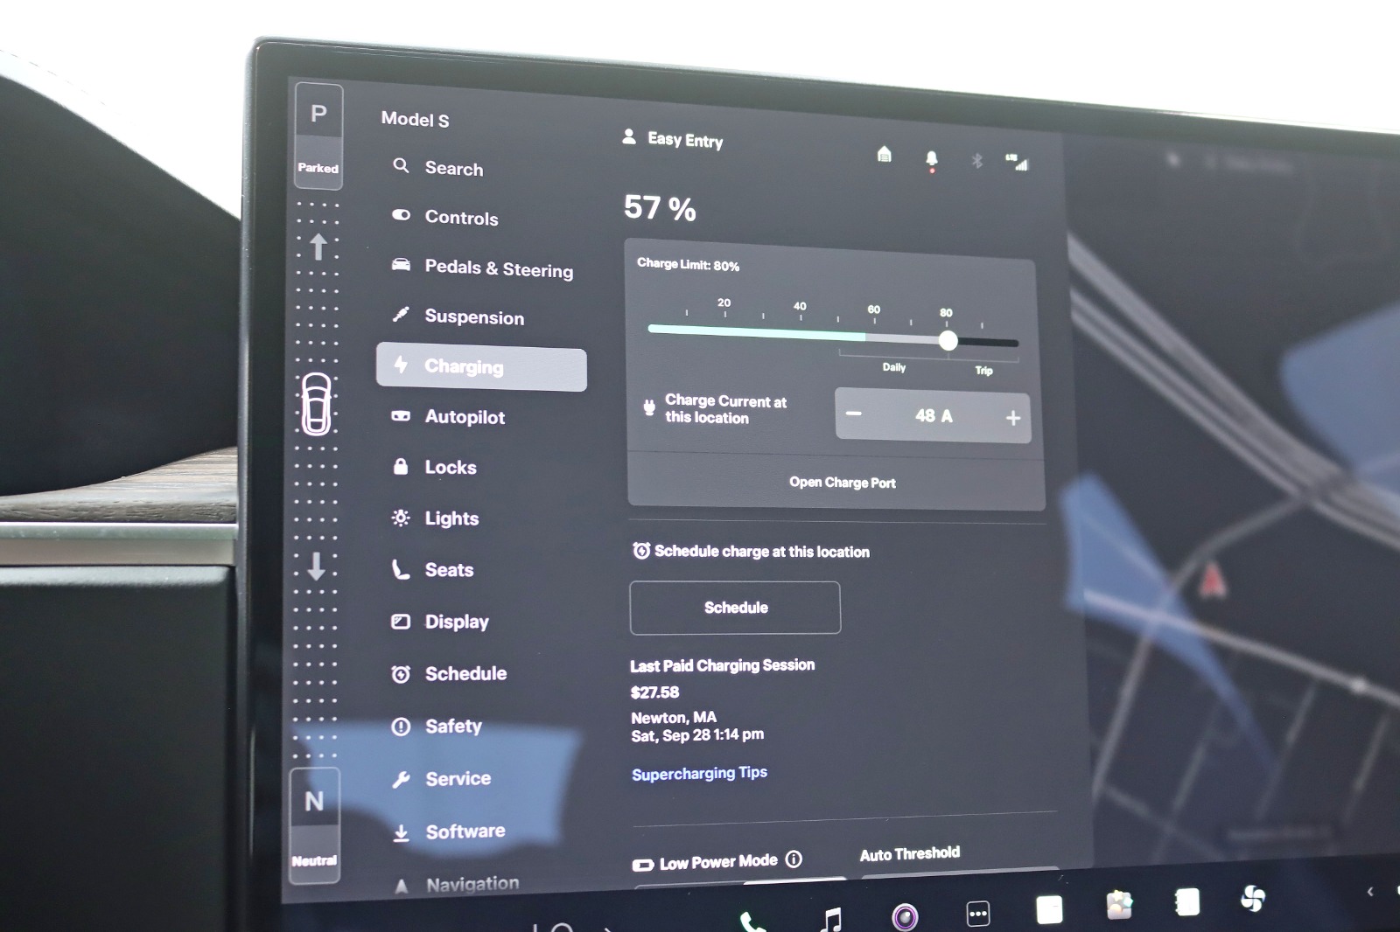Tap the LTE signal strength icon
This screenshot has height=932, width=1400.
1017,163
